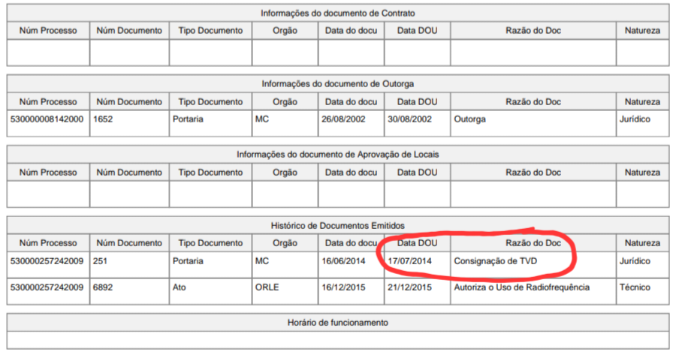This screenshot has width=676, height=361.
Task: Select DOU date 30/08/2002
Action: (409, 119)
